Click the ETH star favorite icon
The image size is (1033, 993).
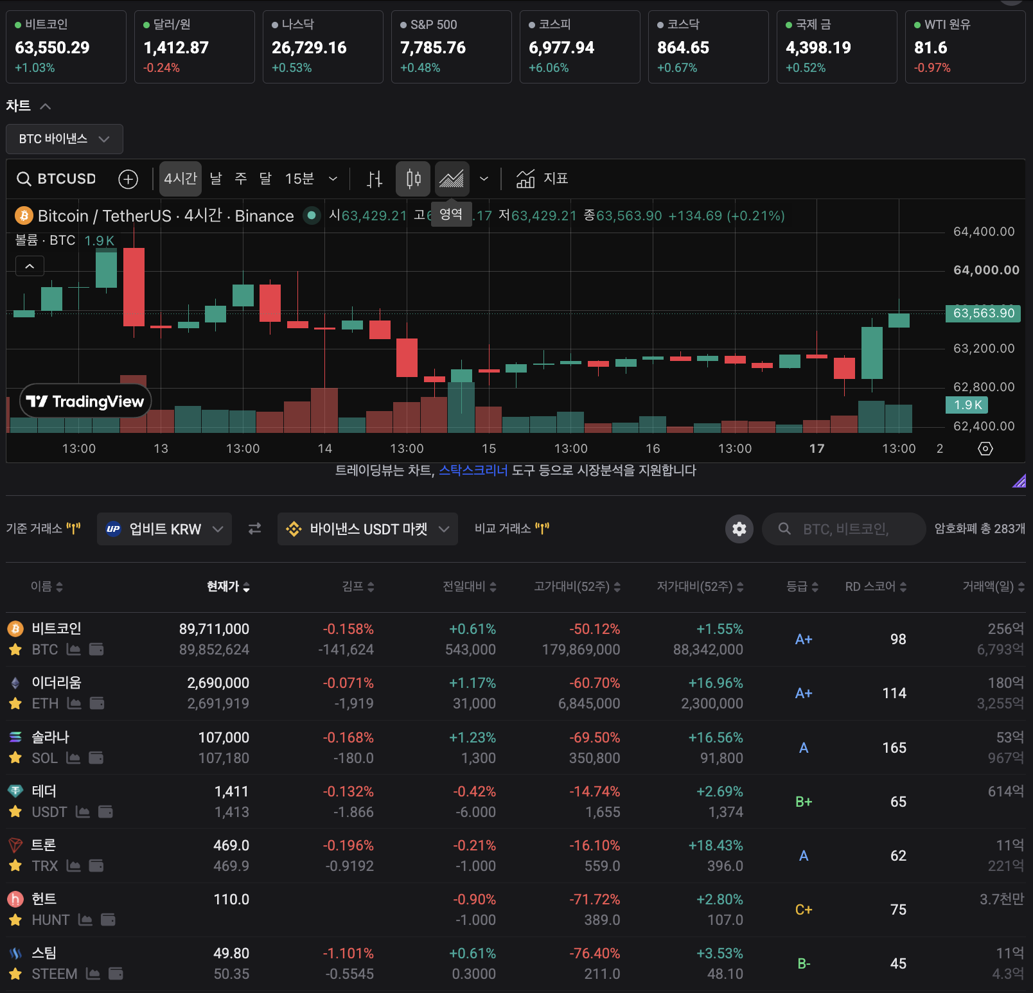[x=15, y=703]
